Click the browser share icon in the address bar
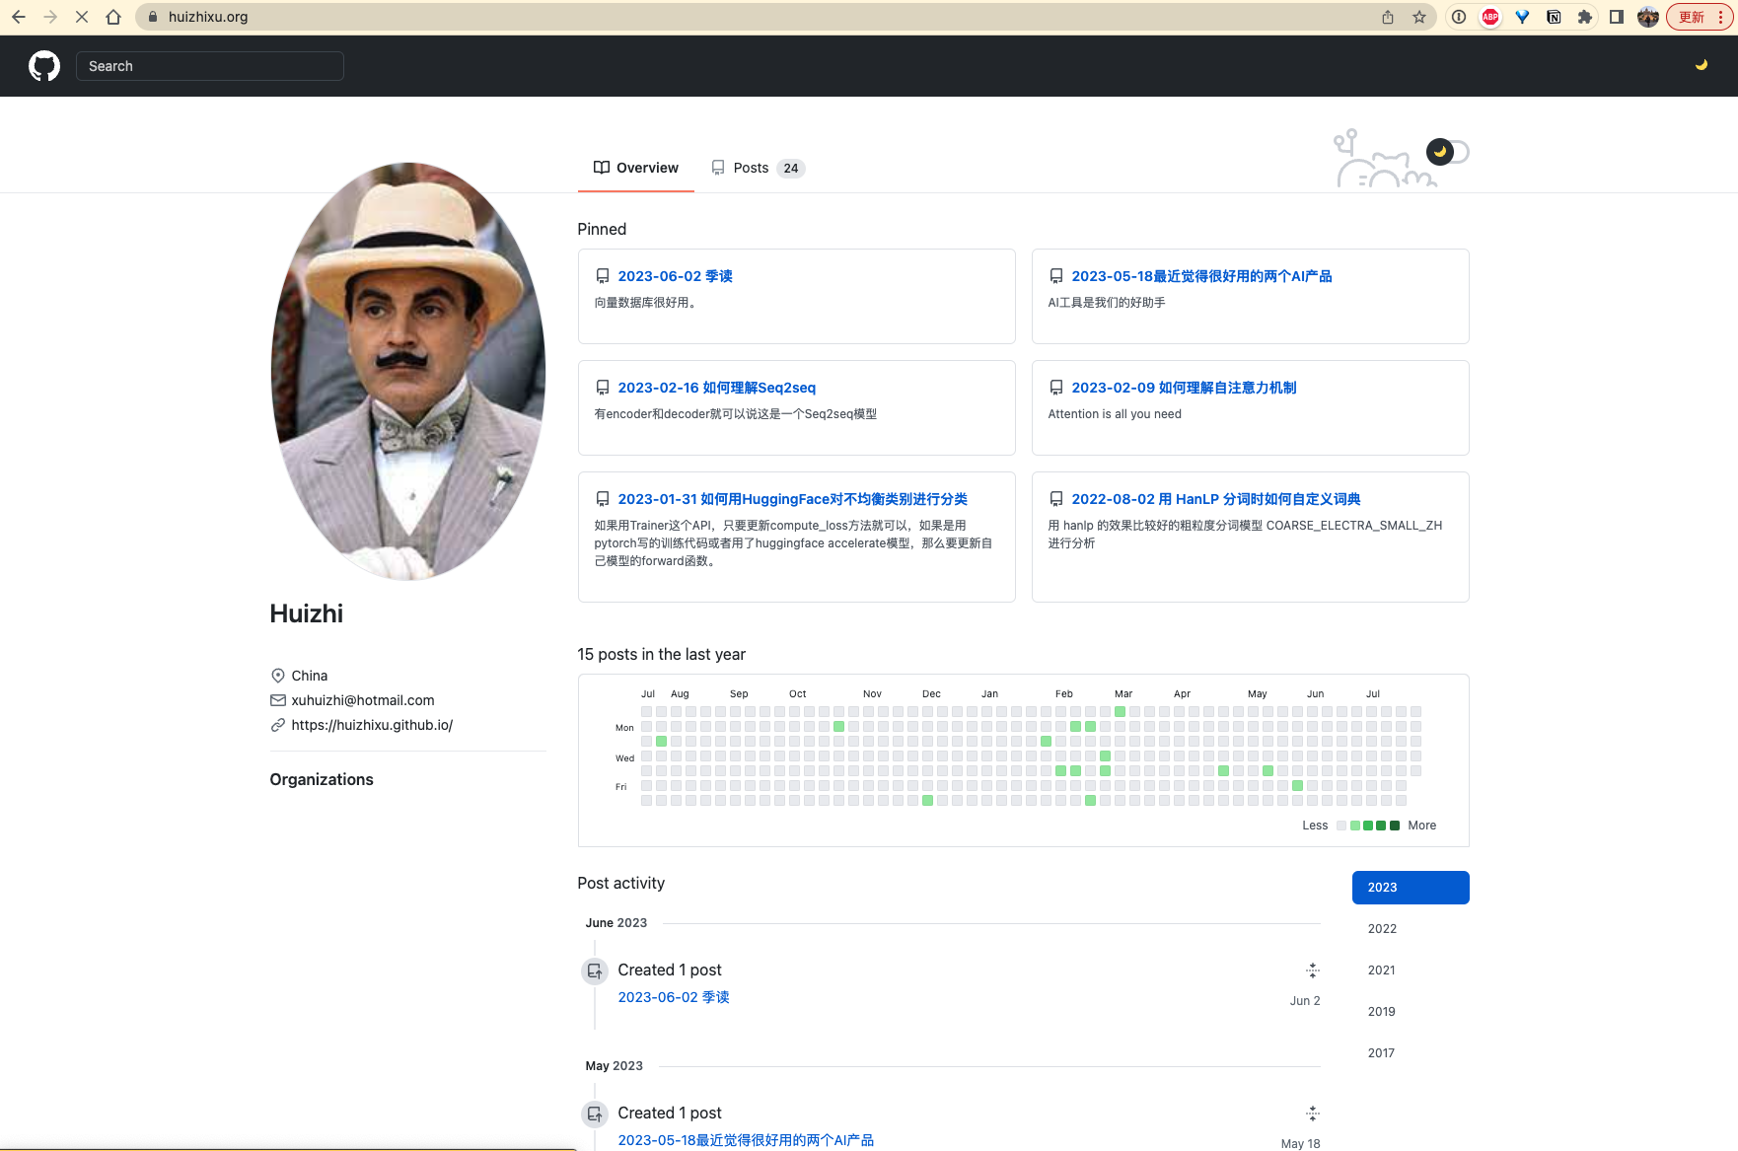Image resolution: width=1738 pixels, height=1151 pixels. (x=1387, y=17)
